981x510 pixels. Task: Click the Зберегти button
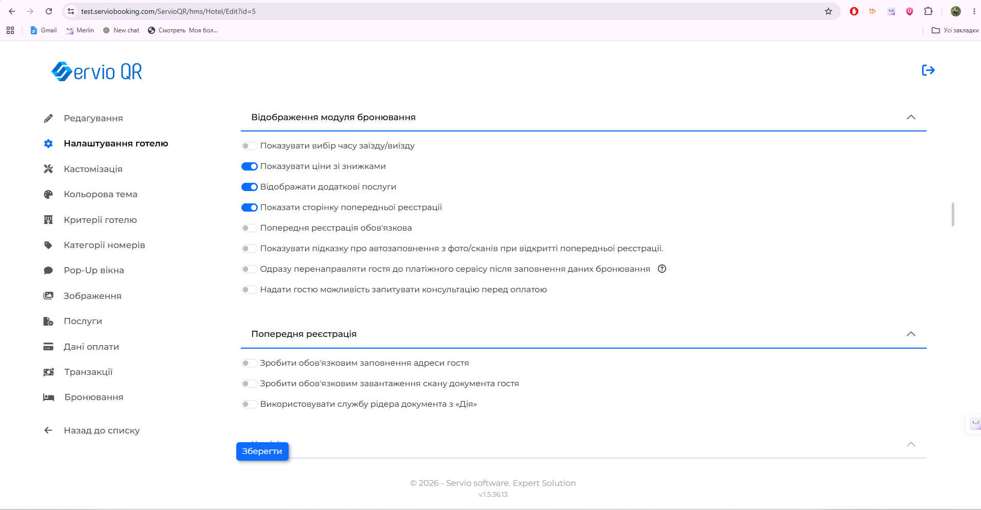pyautogui.click(x=262, y=451)
